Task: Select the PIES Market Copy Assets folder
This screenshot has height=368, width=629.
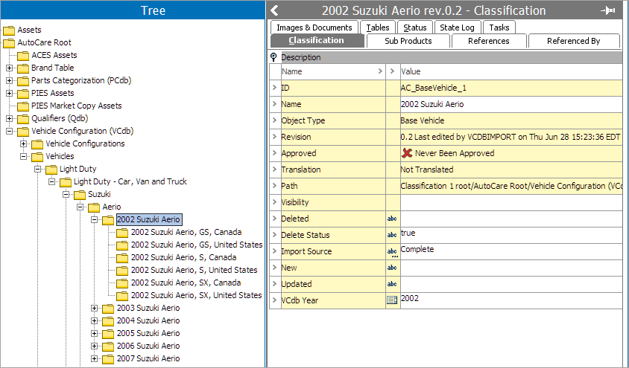Action: click(76, 106)
